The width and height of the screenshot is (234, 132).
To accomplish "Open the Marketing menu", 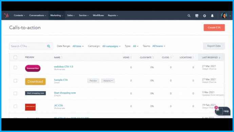I will click(57, 15).
